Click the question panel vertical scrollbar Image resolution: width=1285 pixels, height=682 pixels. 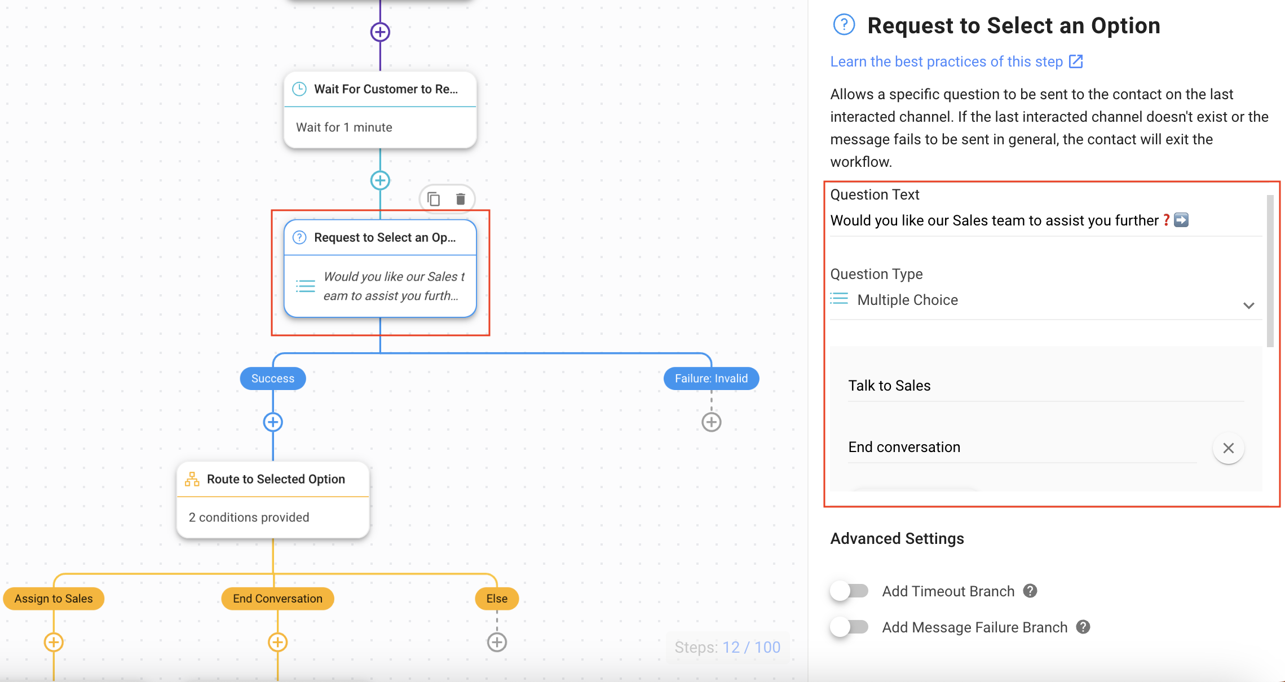coord(1270,271)
